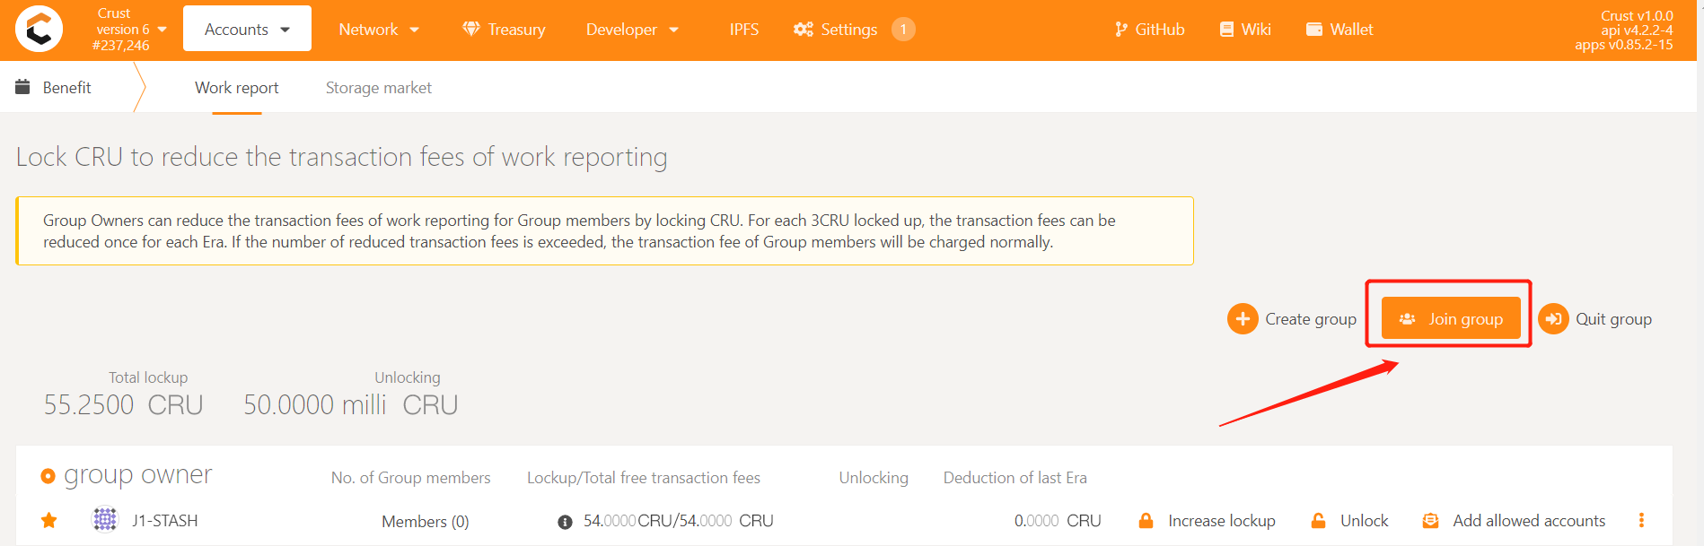Click the Treasury gem icon
Viewport: 1704px width, 546px height.
click(x=470, y=29)
